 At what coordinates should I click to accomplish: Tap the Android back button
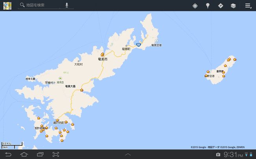click(x=8, y=154)
